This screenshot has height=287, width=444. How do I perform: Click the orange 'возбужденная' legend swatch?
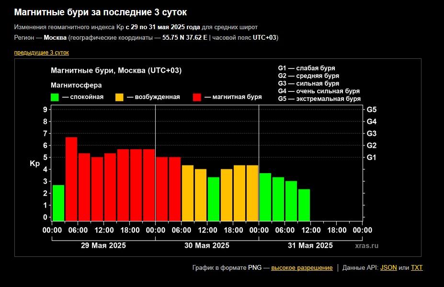point(119,97)
